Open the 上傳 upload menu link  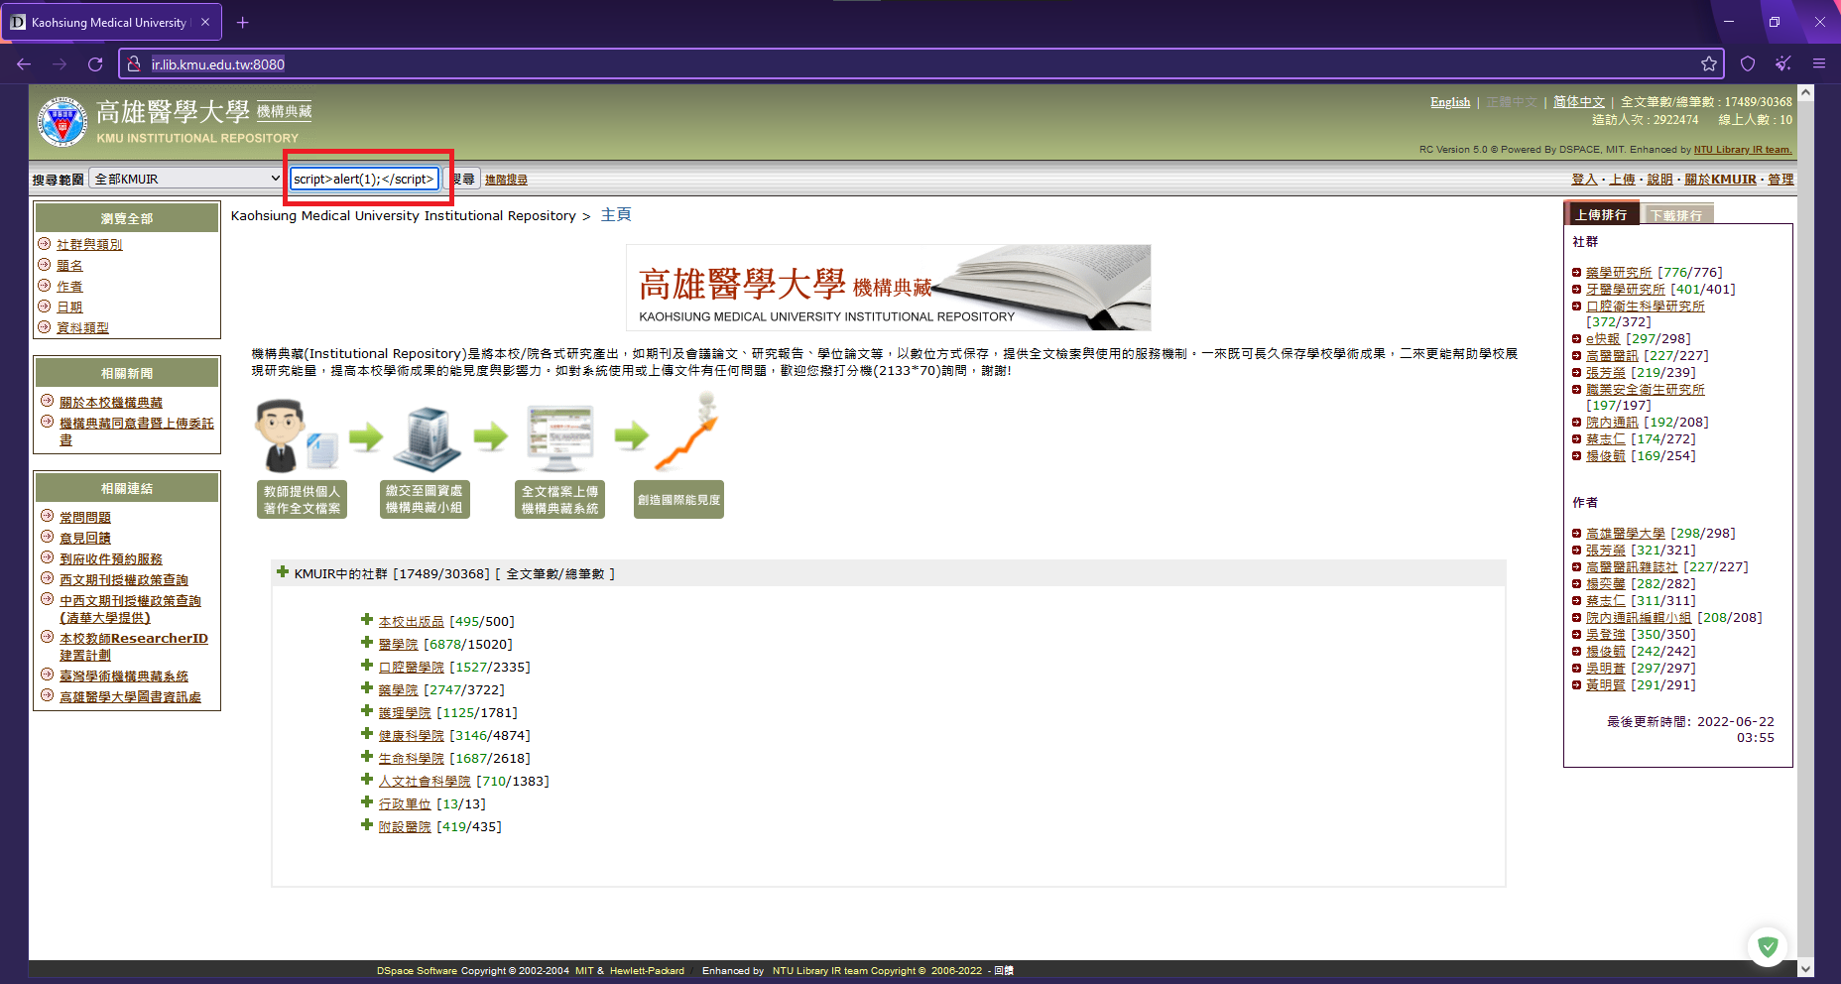[1623, 180]
